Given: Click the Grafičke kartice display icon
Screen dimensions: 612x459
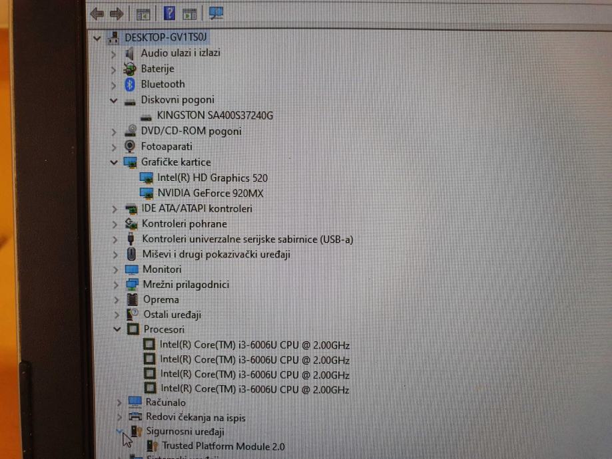Looking at the screenshot, I should (131, 162).
